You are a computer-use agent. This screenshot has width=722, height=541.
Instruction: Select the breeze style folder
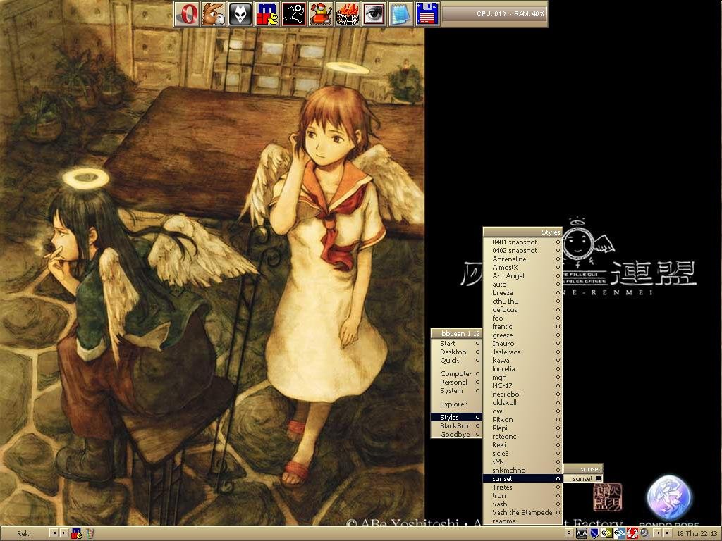[x=522, y=292]
